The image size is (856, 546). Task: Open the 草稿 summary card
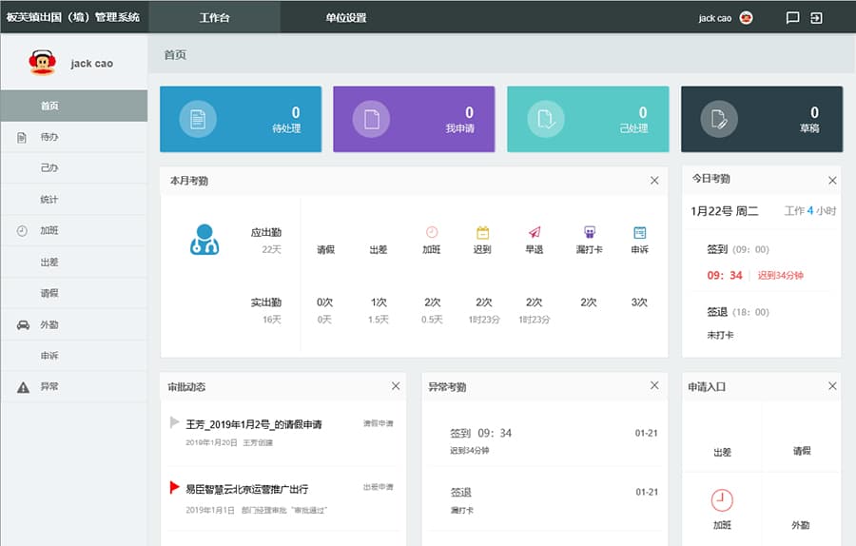762,119
